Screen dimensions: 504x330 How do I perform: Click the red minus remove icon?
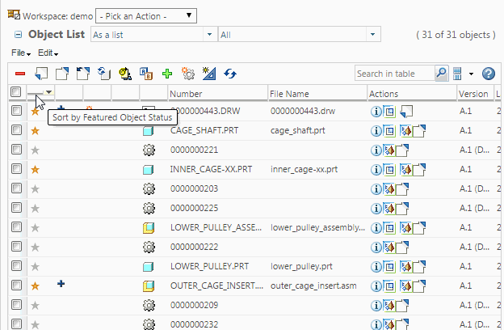click(20, 74)
